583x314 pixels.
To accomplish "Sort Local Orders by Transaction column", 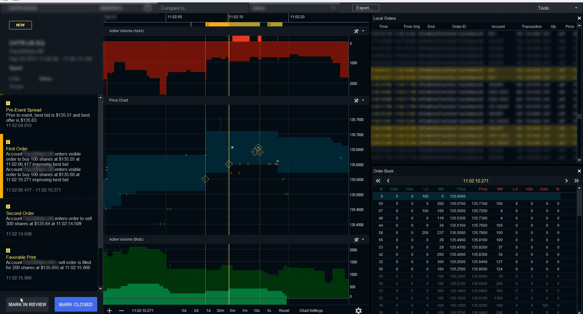I will pos(531,27).
